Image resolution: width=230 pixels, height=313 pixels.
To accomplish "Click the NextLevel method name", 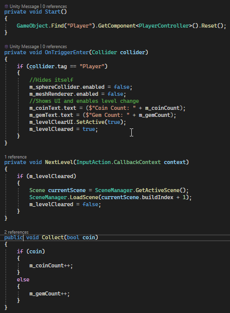I will coord(59,162).
